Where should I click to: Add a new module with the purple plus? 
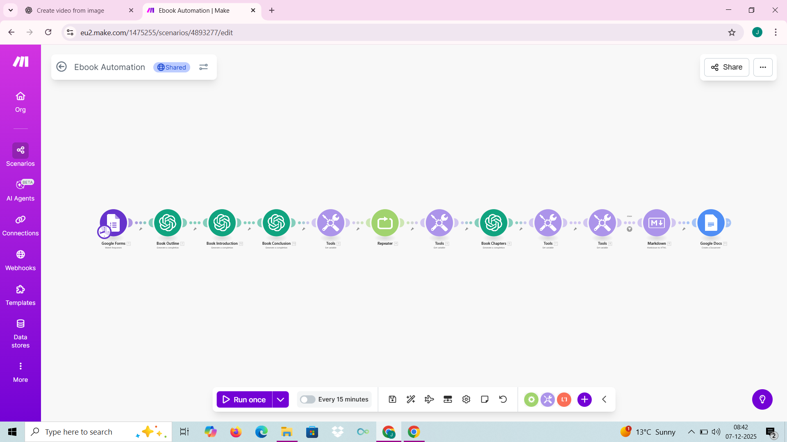(x=585, y=399)
